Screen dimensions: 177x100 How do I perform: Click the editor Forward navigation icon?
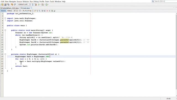tap(20, 11)
